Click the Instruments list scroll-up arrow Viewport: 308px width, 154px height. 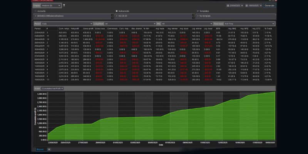pyautogui.click(x=194, y=15)
